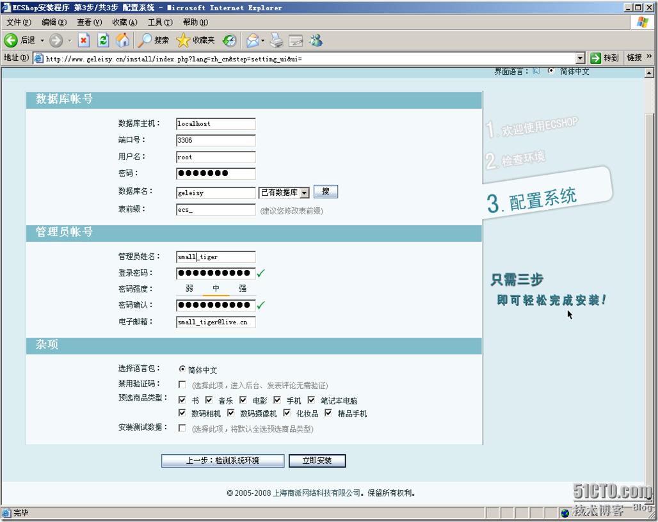Uncheck the 化妆品 checkbox

[x=287, y=413]
